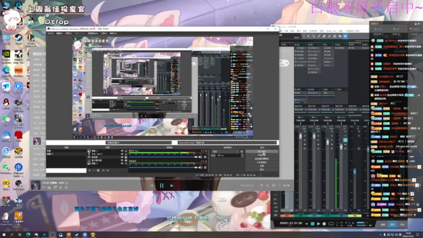Add a new source with OBS plus icon

point(89,170)
